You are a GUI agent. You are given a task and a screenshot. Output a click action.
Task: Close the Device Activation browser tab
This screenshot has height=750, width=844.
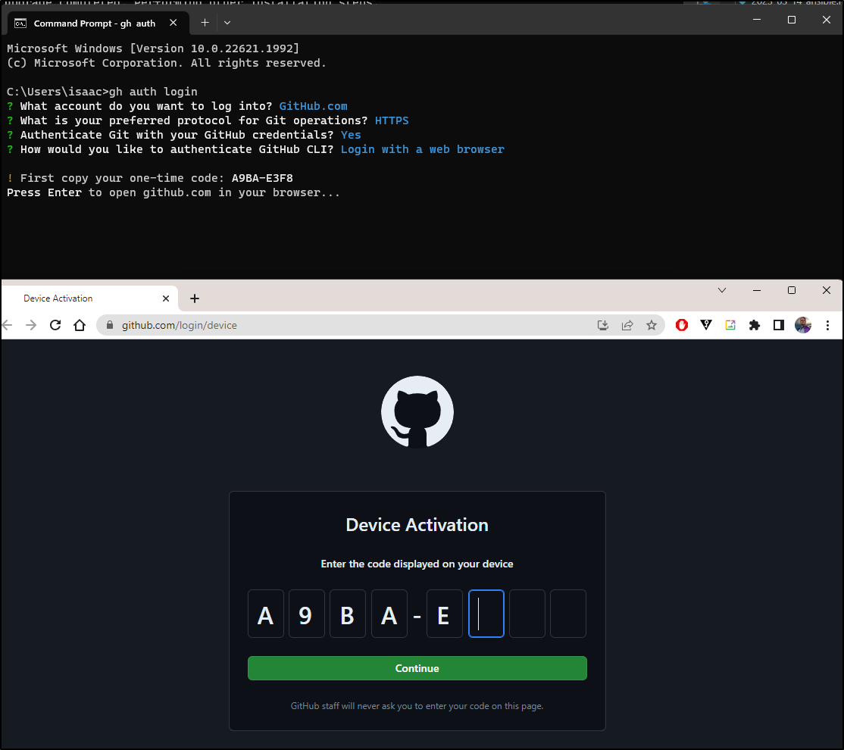[166, 298]
